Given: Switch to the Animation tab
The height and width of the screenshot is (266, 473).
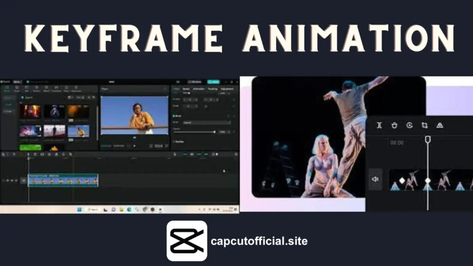Looking at the screenshot, I should [198, 88].
